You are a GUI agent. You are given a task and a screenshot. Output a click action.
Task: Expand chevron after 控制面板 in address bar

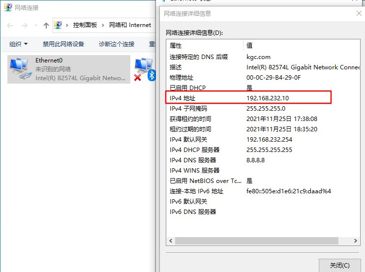pyautogui.click(x=103, y=25)
